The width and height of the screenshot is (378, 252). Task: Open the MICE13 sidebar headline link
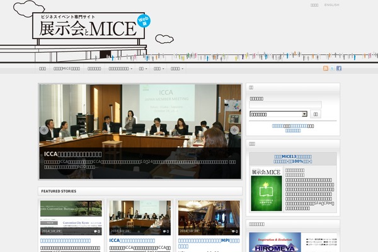pos(293,159)
